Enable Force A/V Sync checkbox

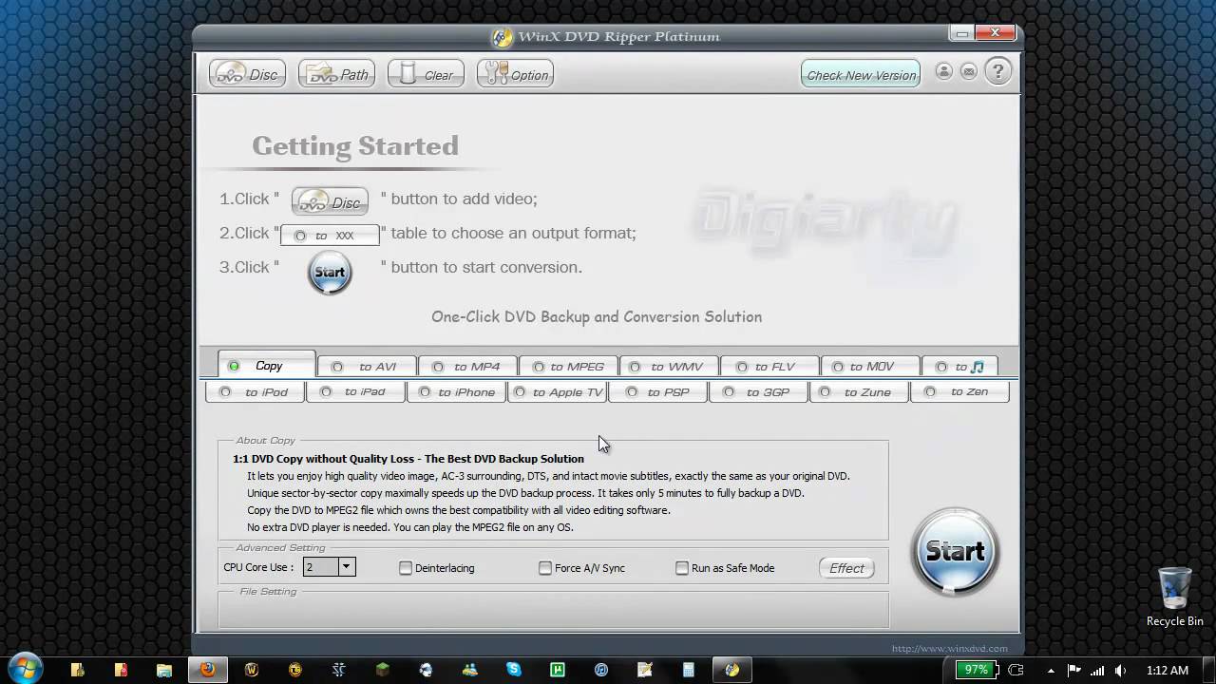coord(545,568)
